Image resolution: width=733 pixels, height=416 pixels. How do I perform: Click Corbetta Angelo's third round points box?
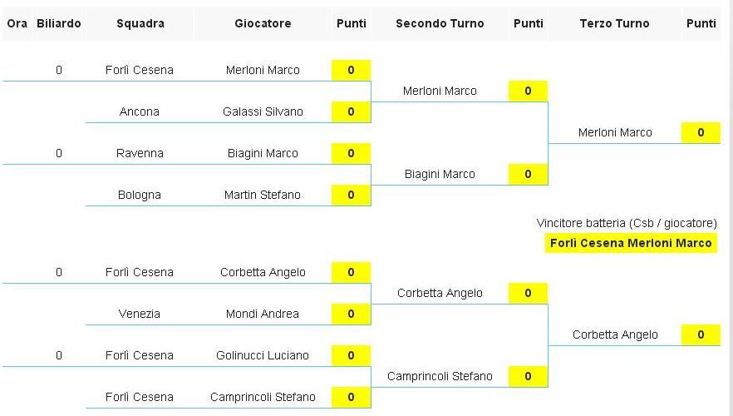tap(701, 334)
